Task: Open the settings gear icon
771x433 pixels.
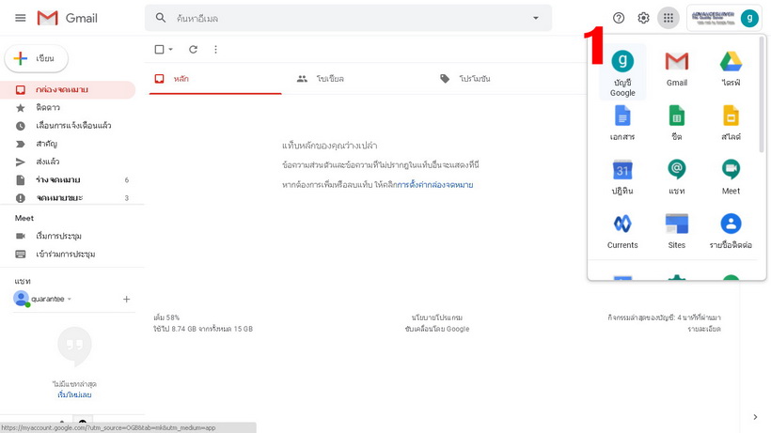Action: pyautogui.click(x=643, y=18)
